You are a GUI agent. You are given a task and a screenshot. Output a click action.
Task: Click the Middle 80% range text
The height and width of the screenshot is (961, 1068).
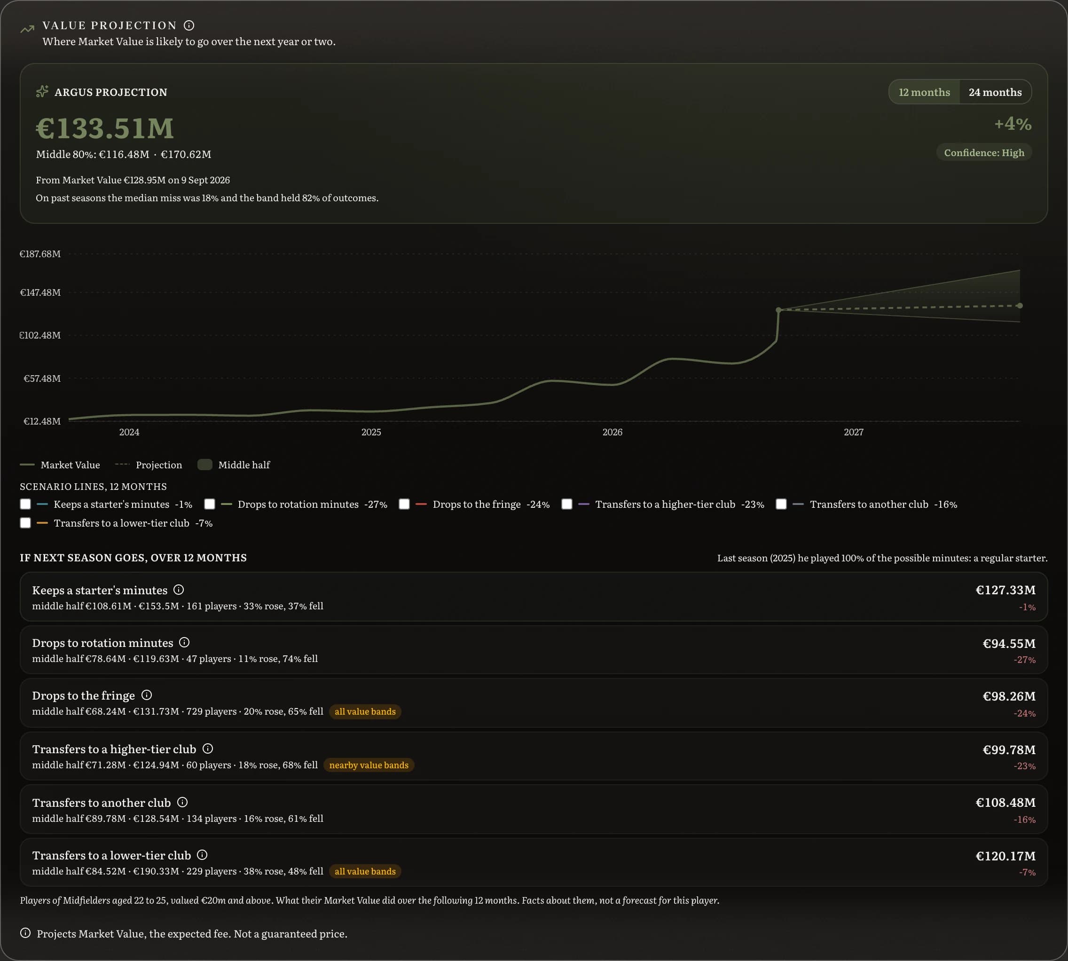tap(124, 154)
